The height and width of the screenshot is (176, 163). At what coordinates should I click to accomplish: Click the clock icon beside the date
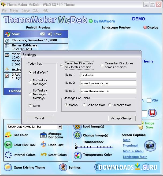point(7,41)
